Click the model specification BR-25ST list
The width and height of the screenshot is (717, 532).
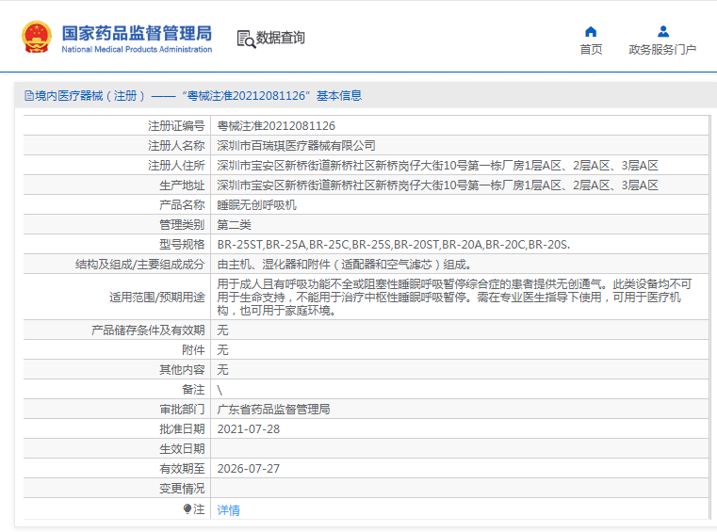[x=393, y=244]
